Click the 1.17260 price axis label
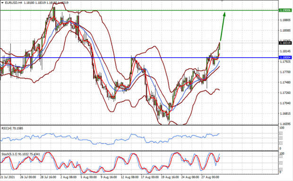This screenshot has width=293, height=181. coord(285,93)
